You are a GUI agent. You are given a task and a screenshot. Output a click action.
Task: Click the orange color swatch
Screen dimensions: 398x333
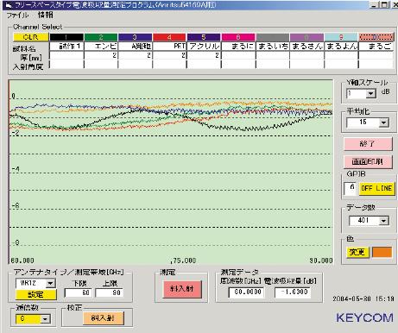(382, 252)
